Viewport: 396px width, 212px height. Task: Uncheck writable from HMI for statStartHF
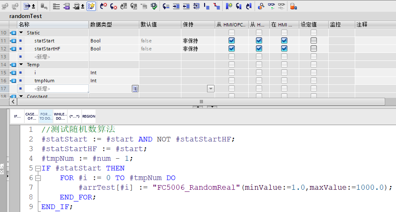point(259,49)
